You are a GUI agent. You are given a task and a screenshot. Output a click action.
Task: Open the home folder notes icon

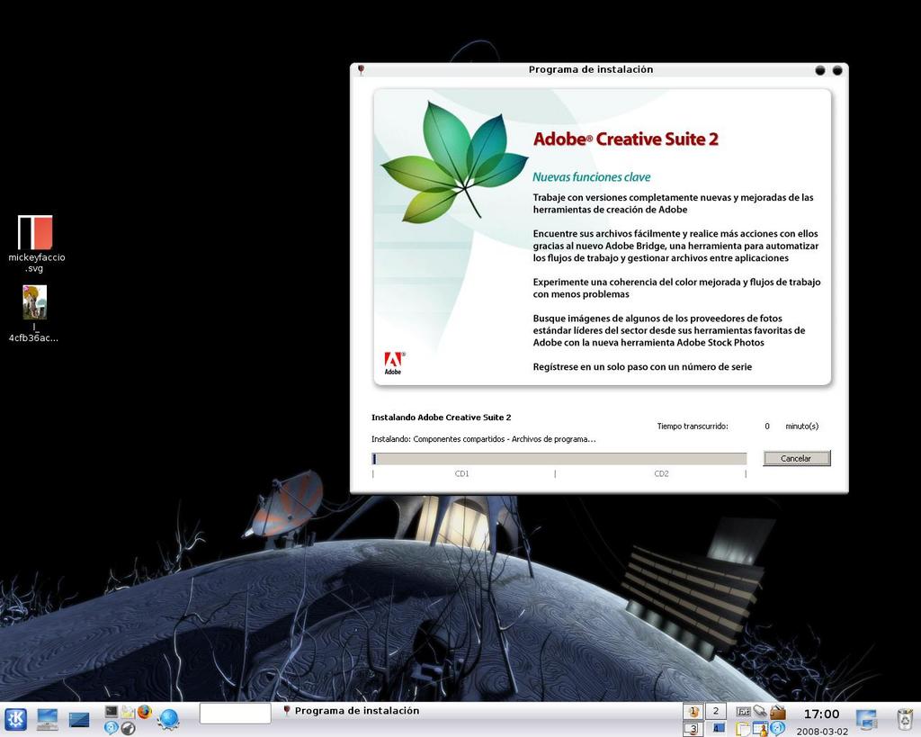[128, 712]
